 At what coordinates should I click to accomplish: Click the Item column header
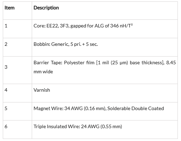tap(9, 8)
